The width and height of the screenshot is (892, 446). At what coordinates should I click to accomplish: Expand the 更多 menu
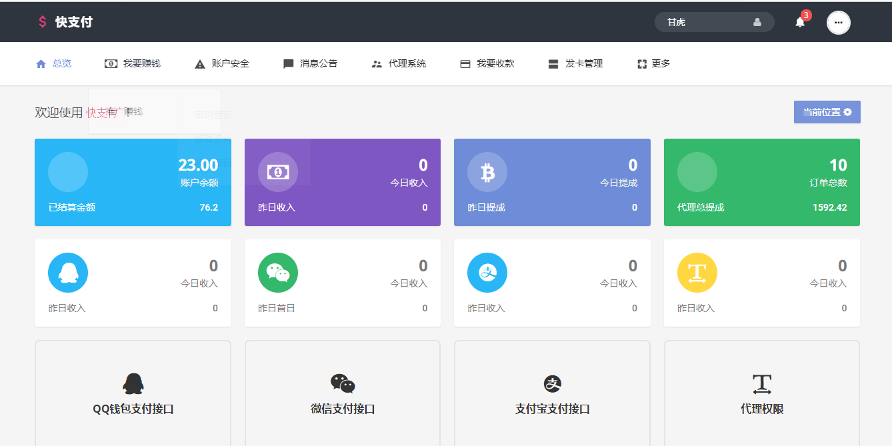coord(654,64)
